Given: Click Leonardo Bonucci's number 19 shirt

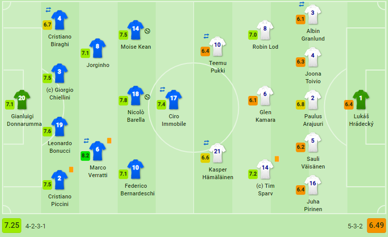Looking at the screenshot, I should tap(59, 126).
